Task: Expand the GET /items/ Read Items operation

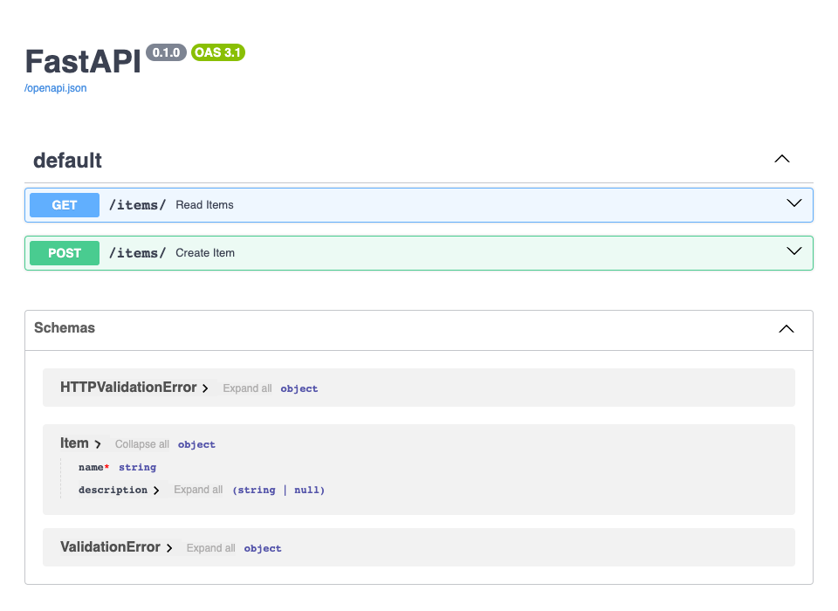Action: coord(794,203)
